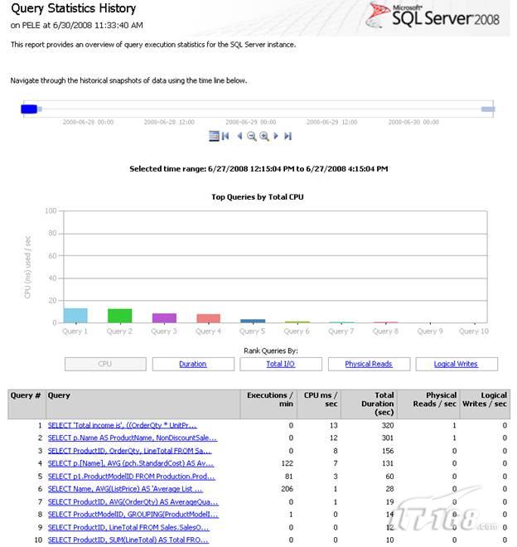
Task: Open query 4 SELECT p.[Name], AVG(pch.StandardCost) link
Action: coord(131,463)
